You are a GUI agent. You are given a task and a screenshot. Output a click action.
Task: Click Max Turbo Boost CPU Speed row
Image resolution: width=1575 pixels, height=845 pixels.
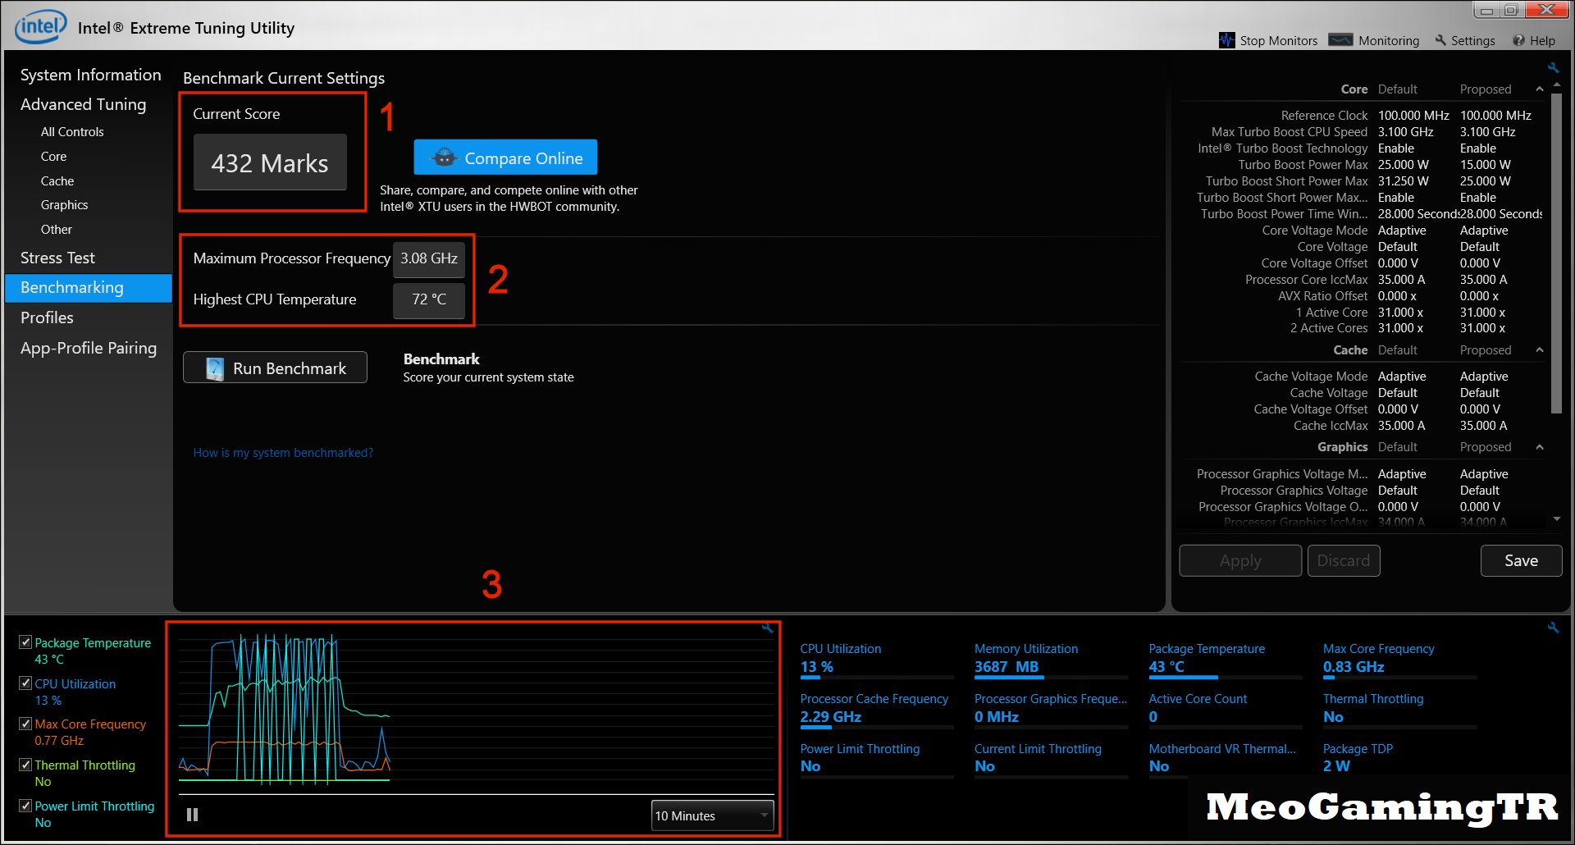coord(1362,132)
